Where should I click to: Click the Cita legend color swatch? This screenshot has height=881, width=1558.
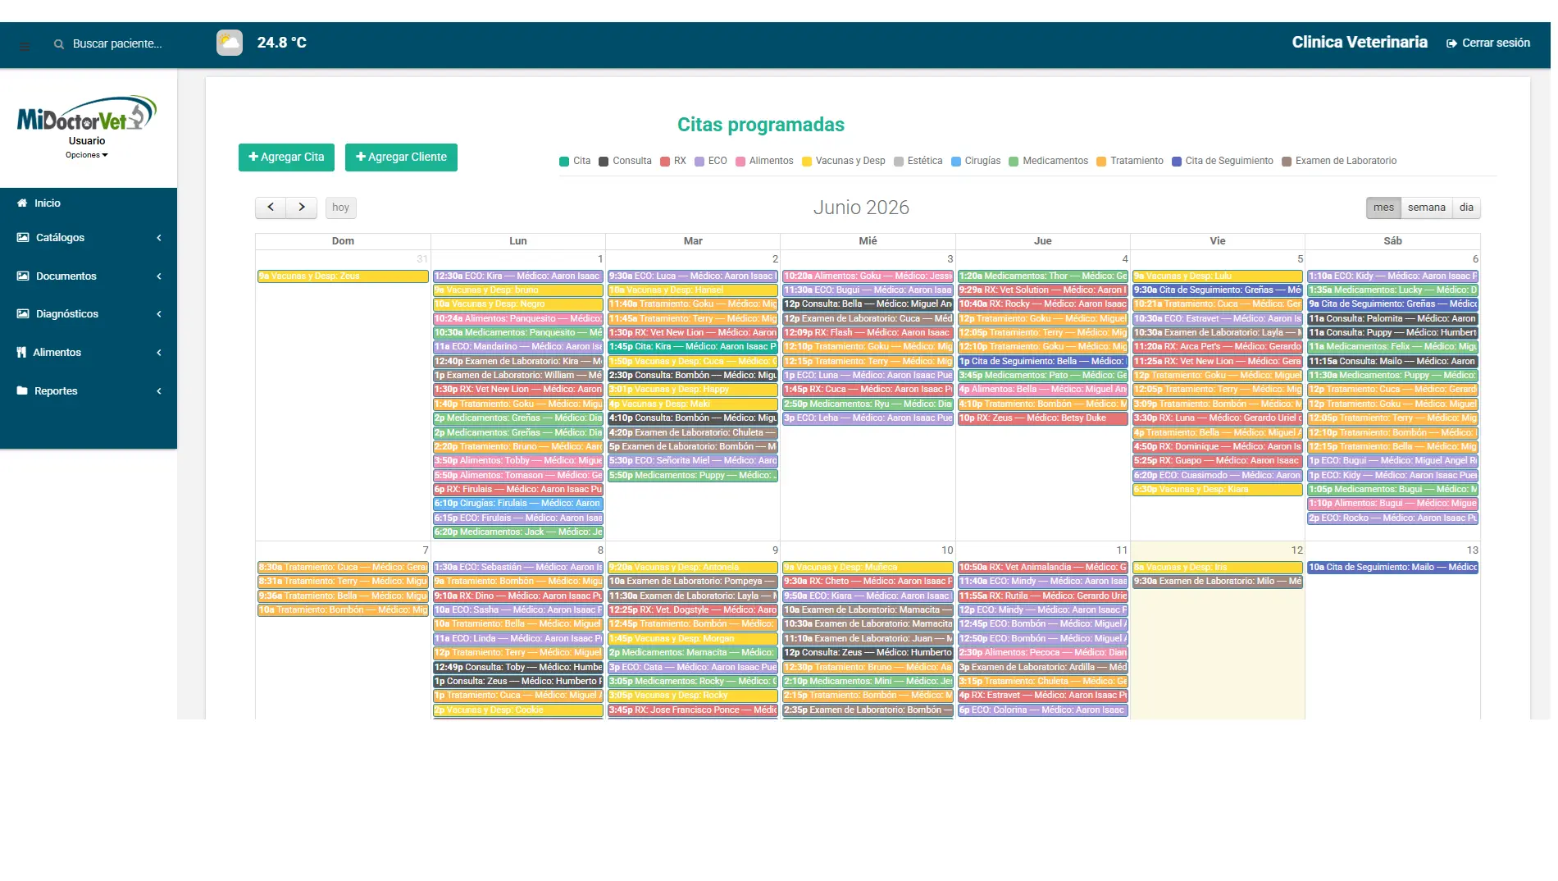pos(564,162)
